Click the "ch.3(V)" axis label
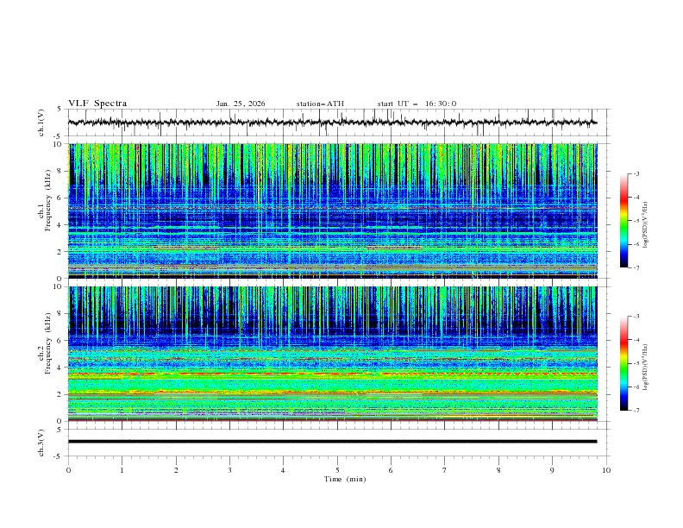683x528 pixels. pyautogui.click(x=41, y=443)
